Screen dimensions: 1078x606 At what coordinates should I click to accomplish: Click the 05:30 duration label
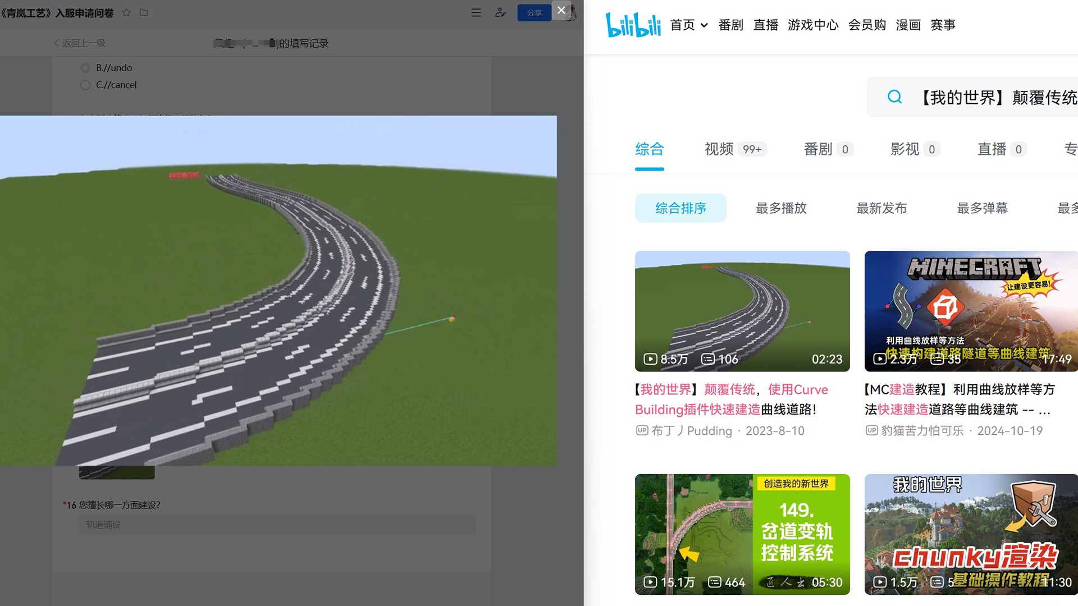tap(827, 582)
